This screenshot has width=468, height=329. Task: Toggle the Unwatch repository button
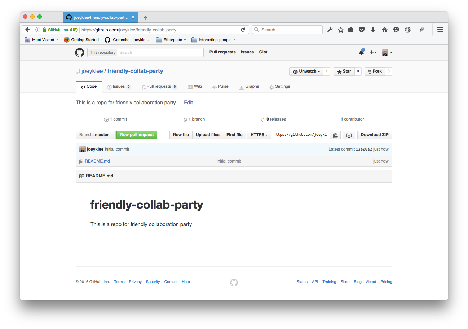click(x=306, y=72)
